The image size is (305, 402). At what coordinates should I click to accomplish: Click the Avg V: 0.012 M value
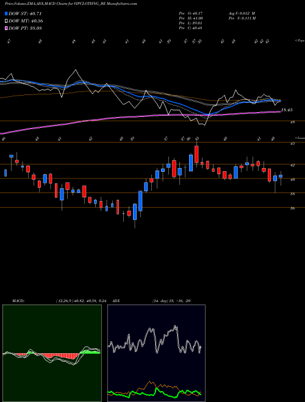[x=242, y=13]
